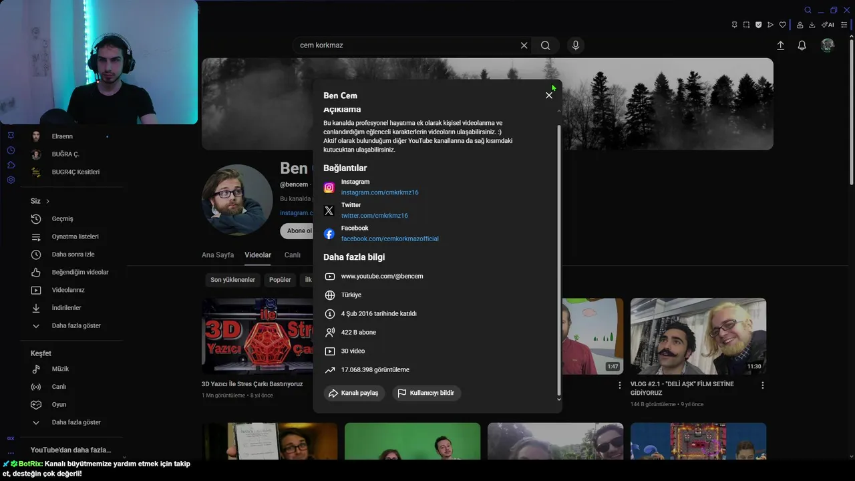Open options menu for VLOG #2.1 video
This screenshot has height=481, width=855.
coord(762,385)
